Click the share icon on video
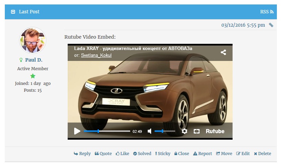The height and width of the screenshot is (165, 281). pyautogui.click(x=223, y=52)
